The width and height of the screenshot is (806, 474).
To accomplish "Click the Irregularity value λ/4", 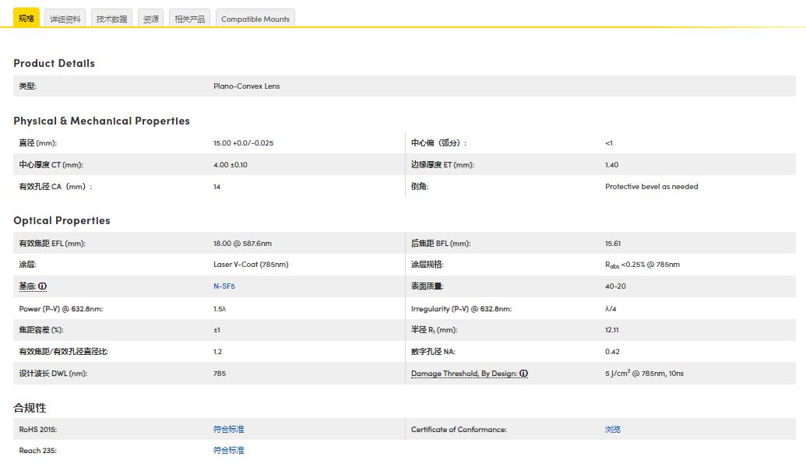I will [611, 309].
